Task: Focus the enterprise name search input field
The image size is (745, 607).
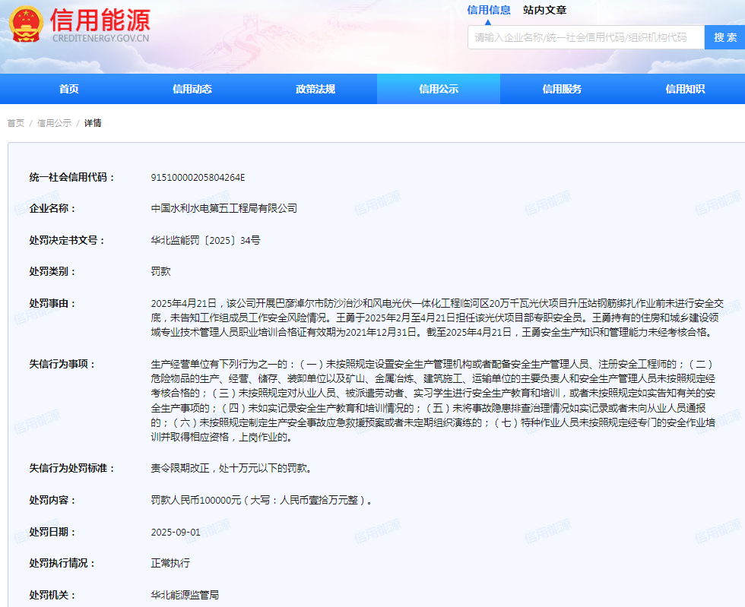Action: [586, 37]
